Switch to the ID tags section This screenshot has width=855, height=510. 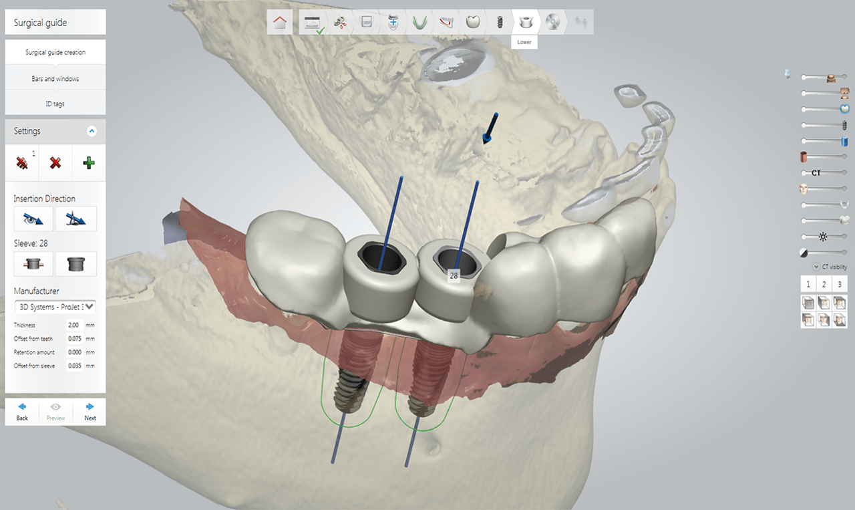pos(55,102)
